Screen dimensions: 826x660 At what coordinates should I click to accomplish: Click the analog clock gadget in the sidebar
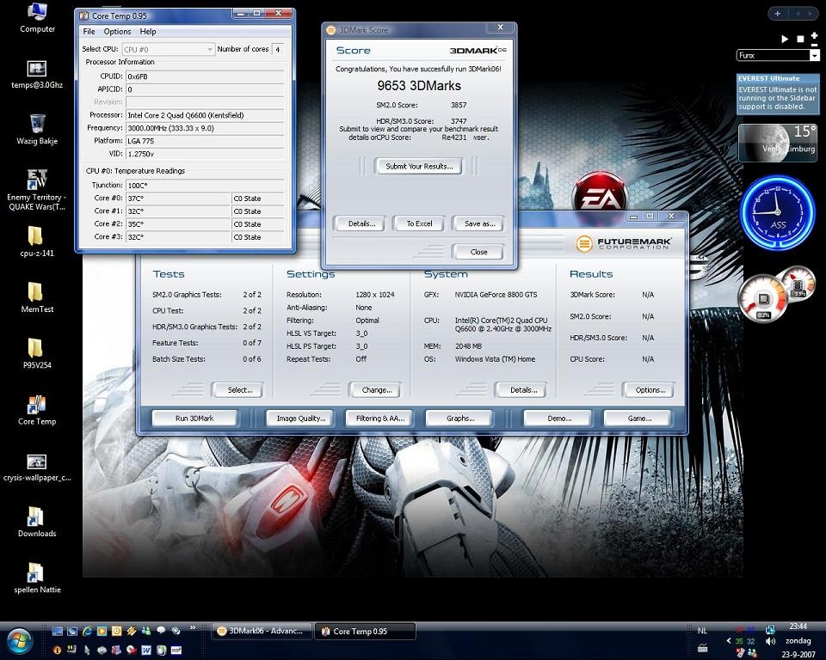coord(777,213)
